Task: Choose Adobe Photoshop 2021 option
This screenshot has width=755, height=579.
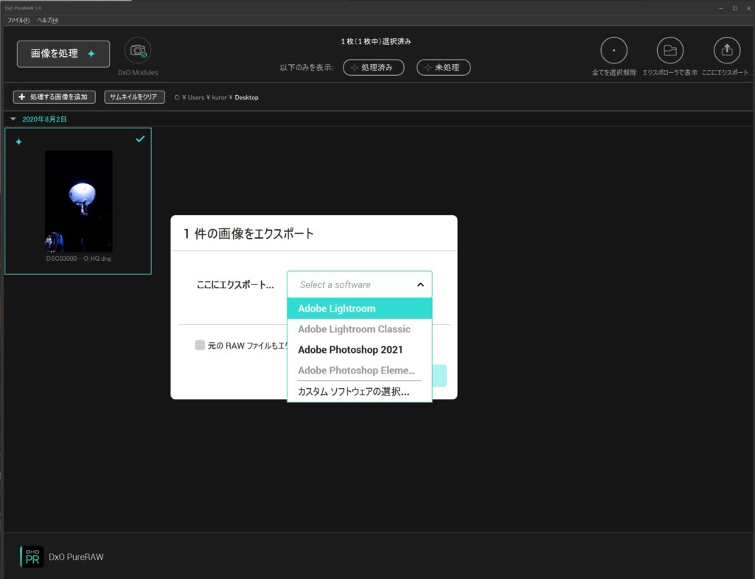Action: pos(359,350)
